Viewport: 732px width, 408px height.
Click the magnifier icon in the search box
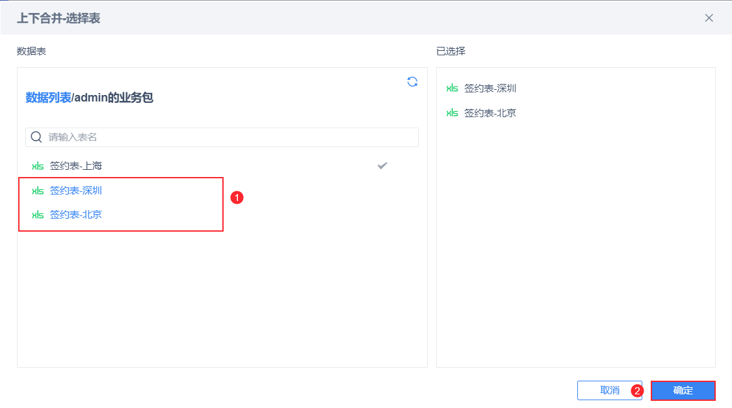tap(36, 137)
